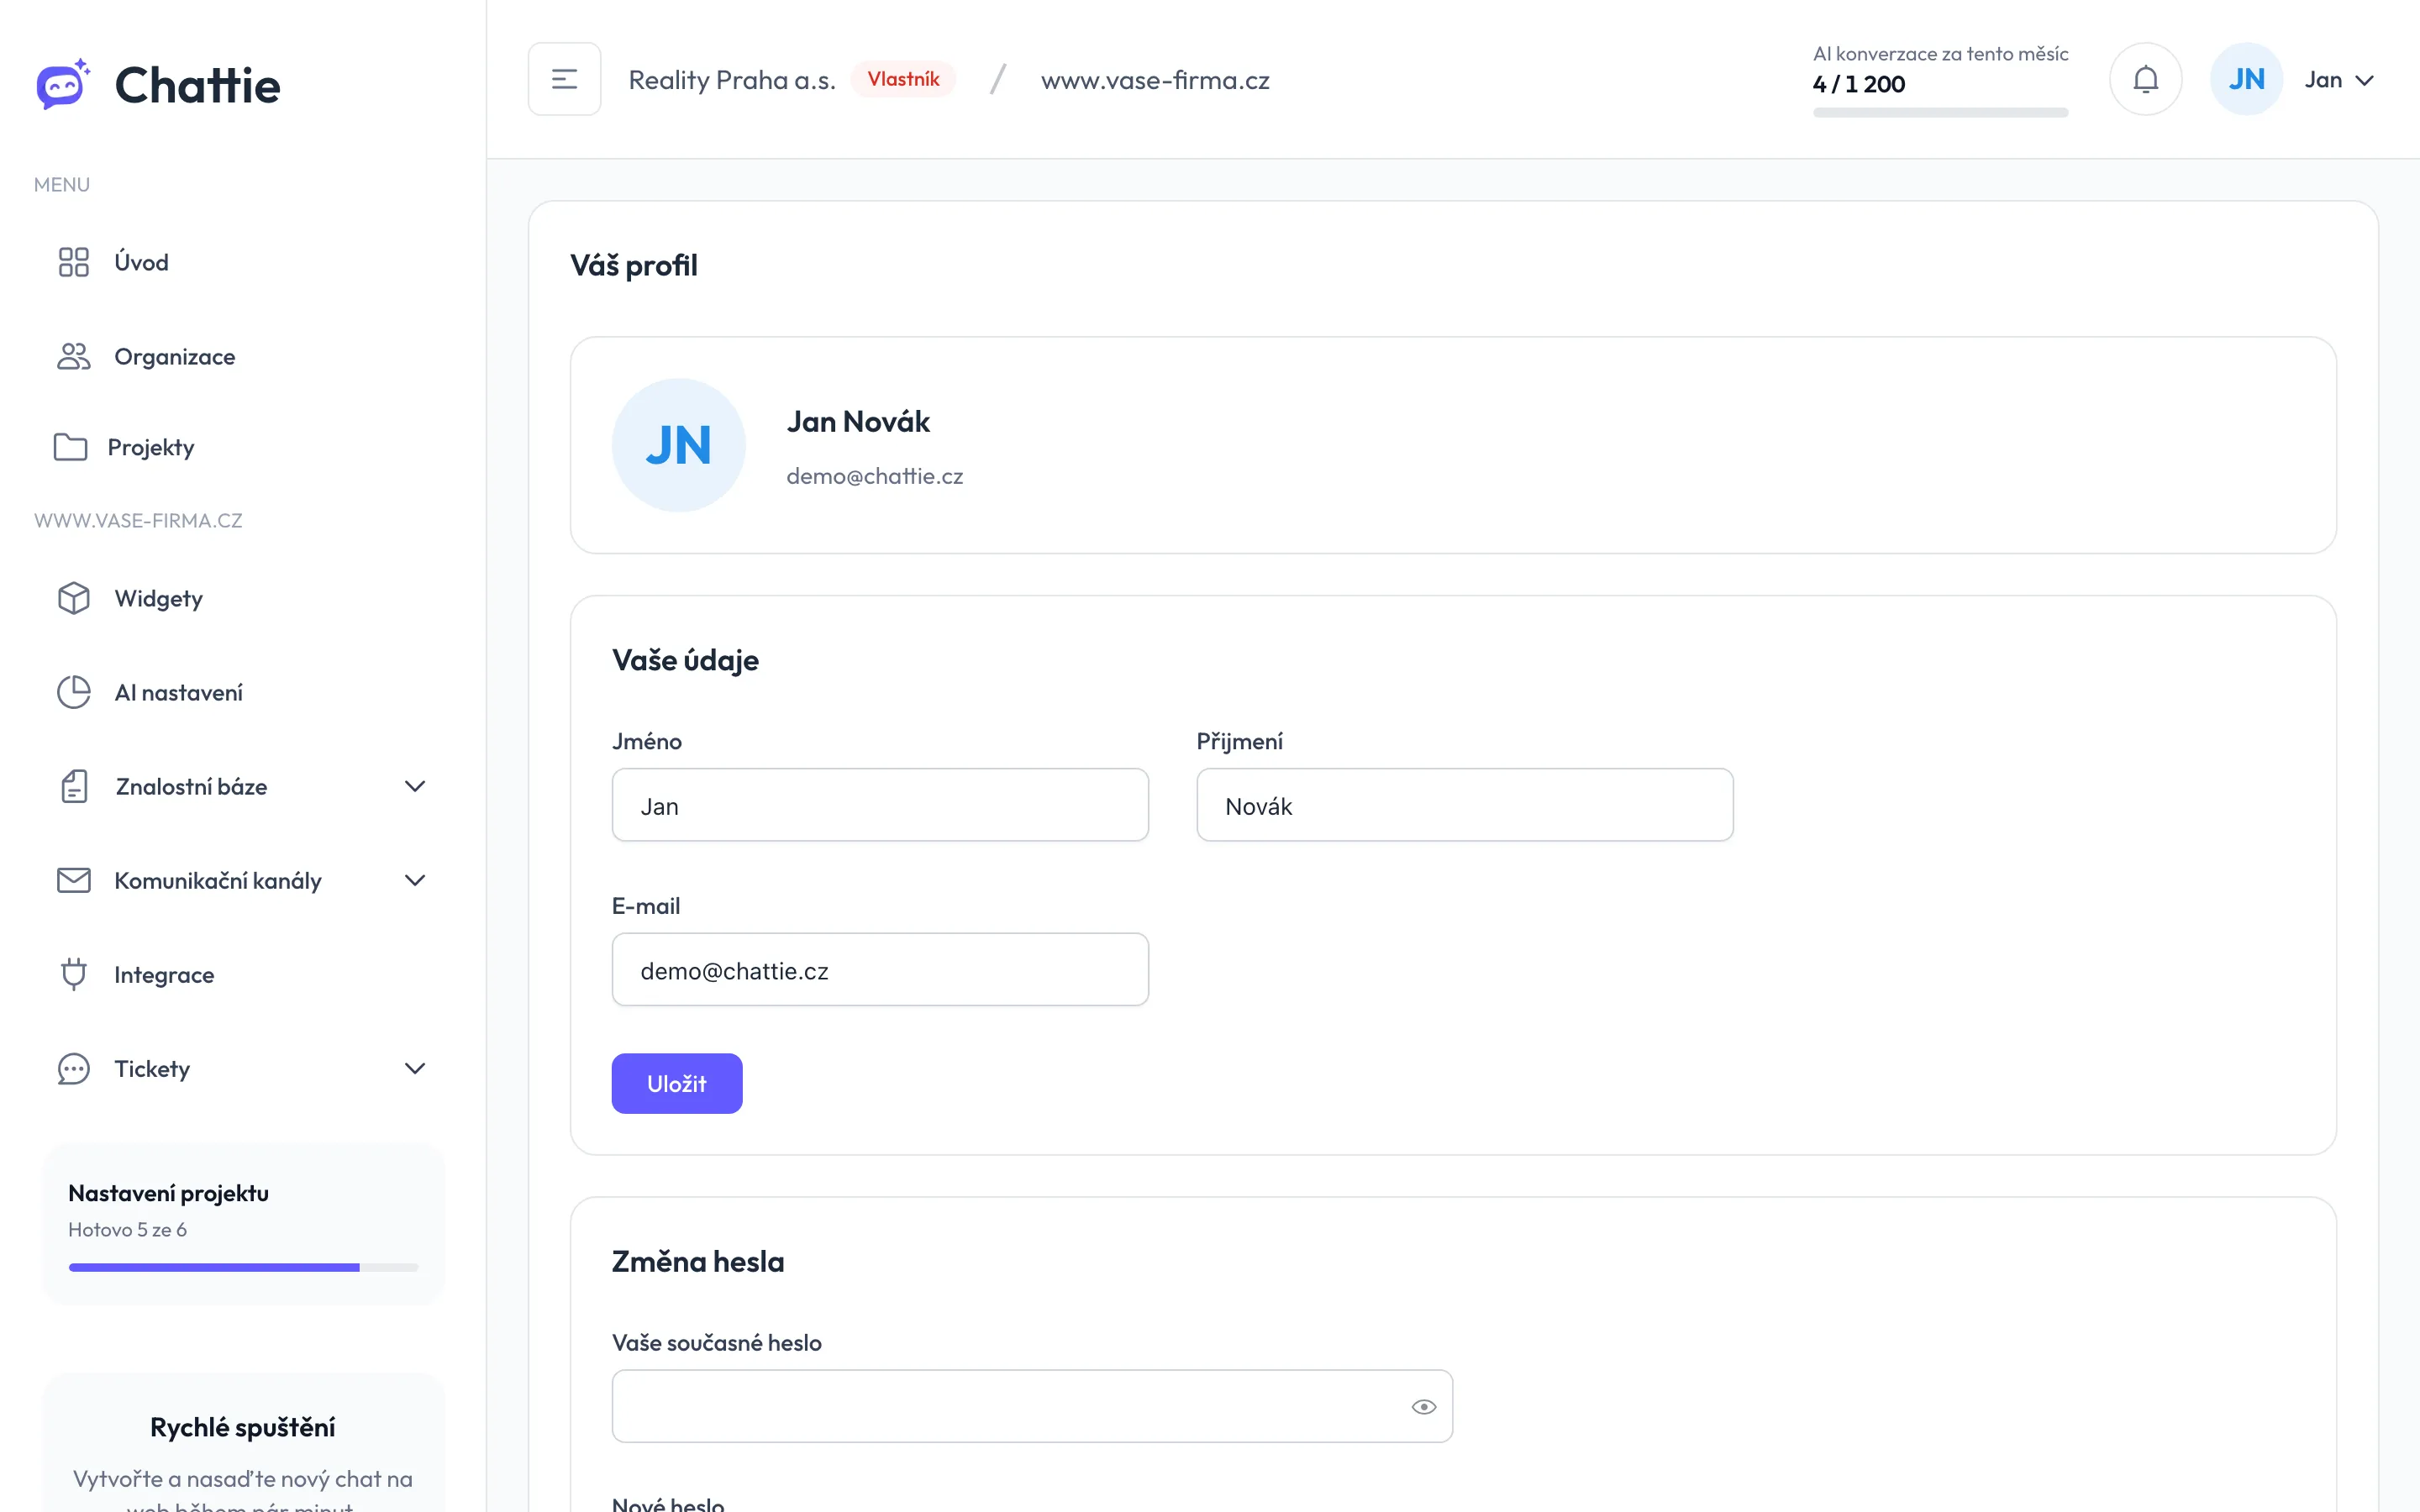Click the Váš profil heading
Viewport: 2420px width, 1512px height.
pos(634,265)
